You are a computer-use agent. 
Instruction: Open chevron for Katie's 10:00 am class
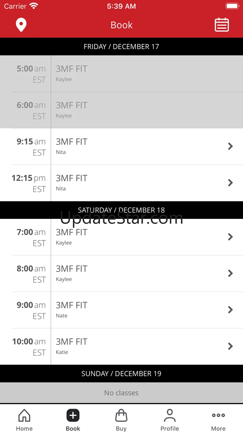point(231,346)
